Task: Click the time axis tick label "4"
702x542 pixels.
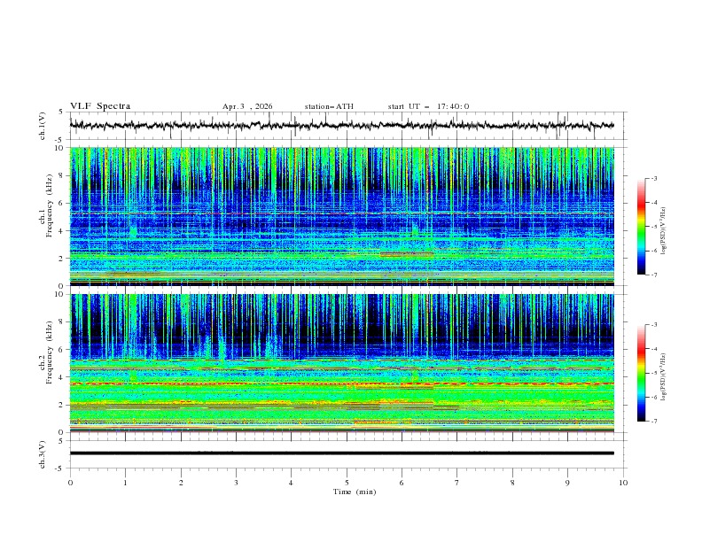Action: pos(291,483)
